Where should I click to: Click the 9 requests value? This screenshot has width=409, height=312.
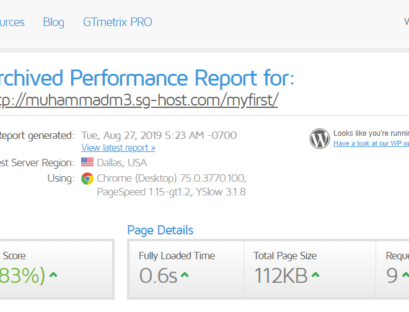click(x=392, y=275)
